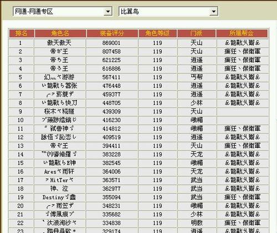
Task: Select equipment score 334838
Action: [111, 223]
